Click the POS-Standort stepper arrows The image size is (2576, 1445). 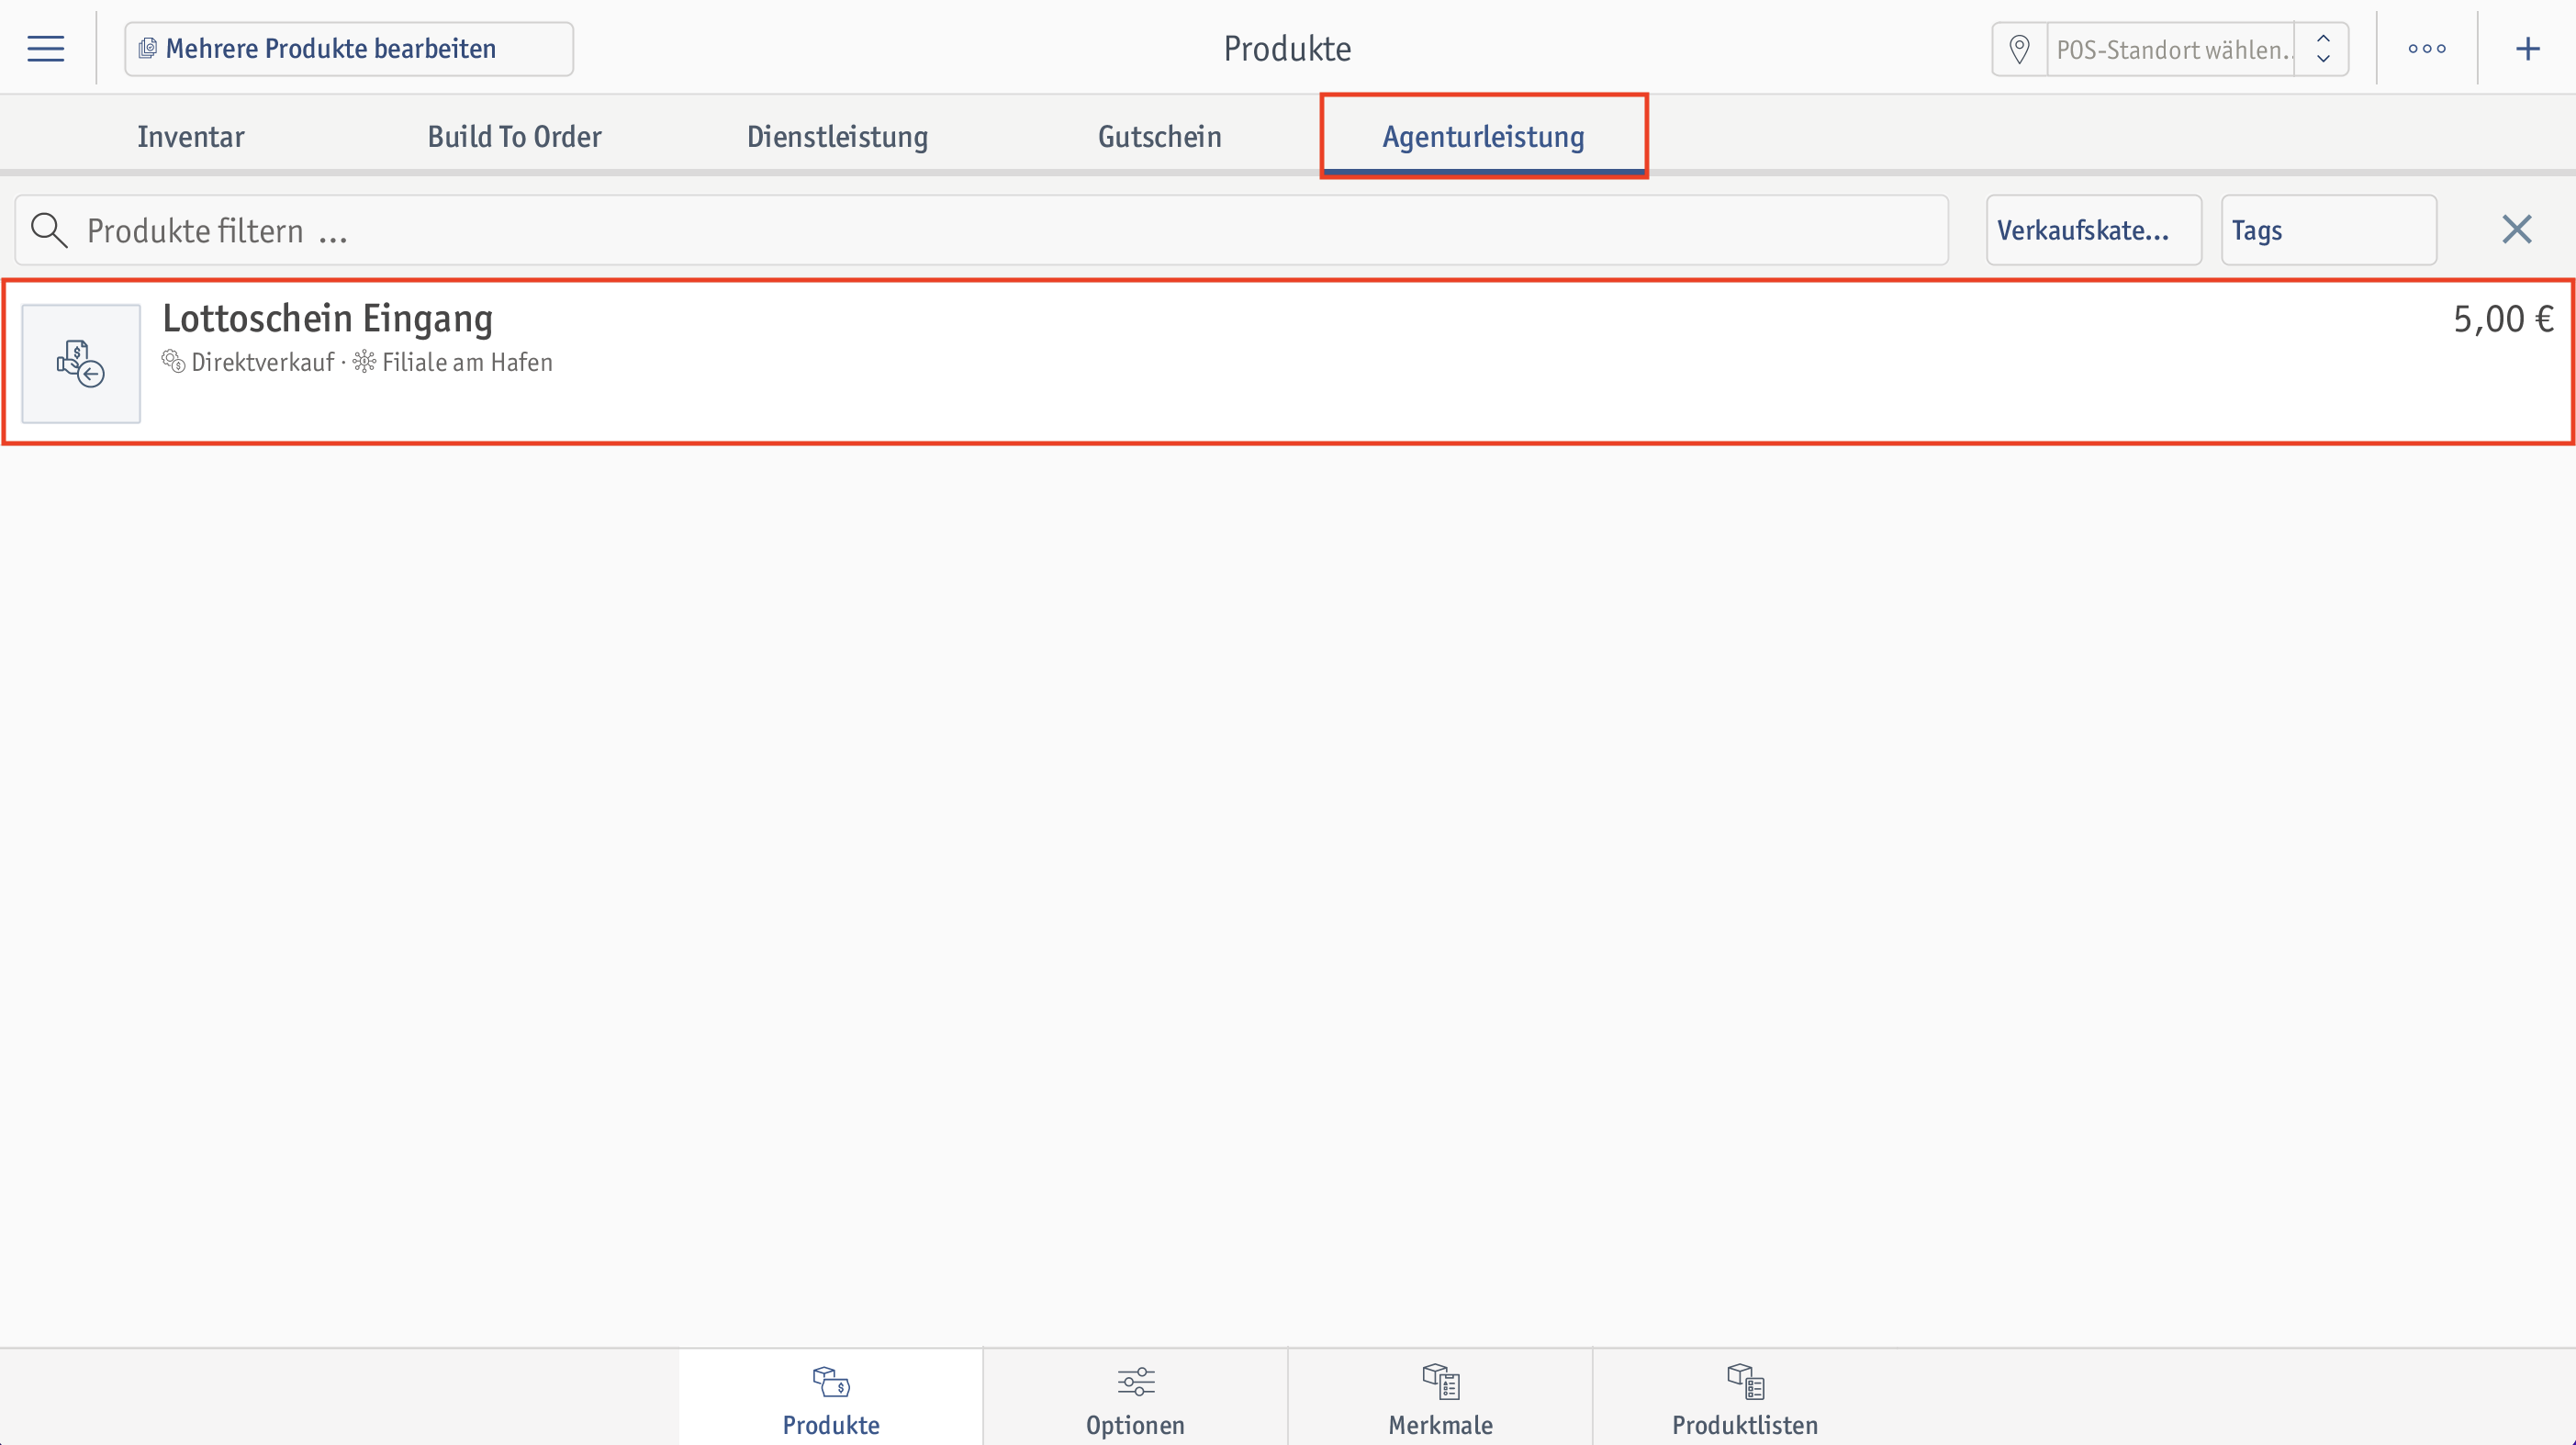pos(2323,49)
